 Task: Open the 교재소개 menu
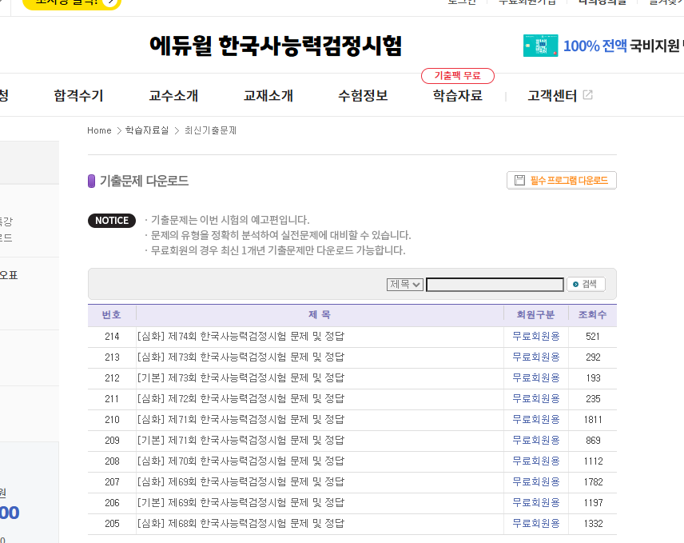point(268,96)
